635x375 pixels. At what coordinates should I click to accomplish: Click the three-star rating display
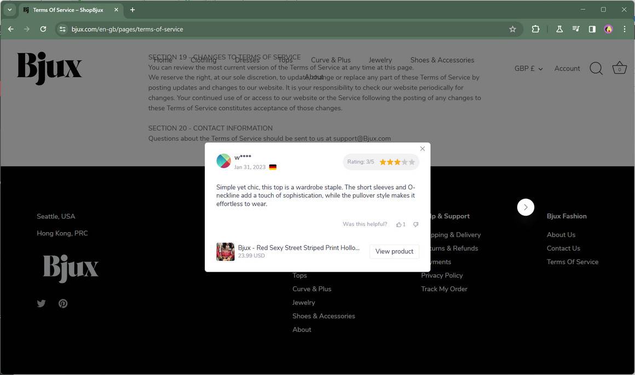coord(397,162)
